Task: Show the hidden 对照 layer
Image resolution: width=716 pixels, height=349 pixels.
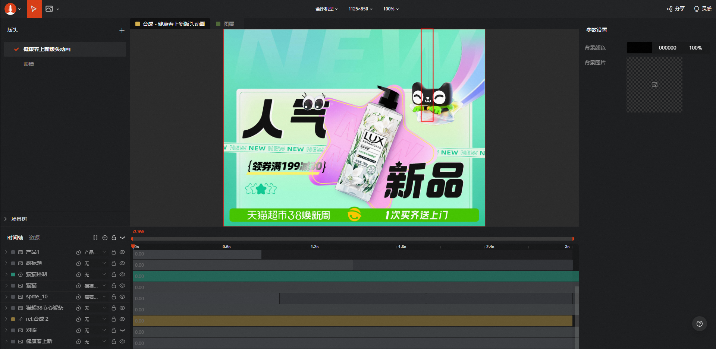Action: [122, 330]
